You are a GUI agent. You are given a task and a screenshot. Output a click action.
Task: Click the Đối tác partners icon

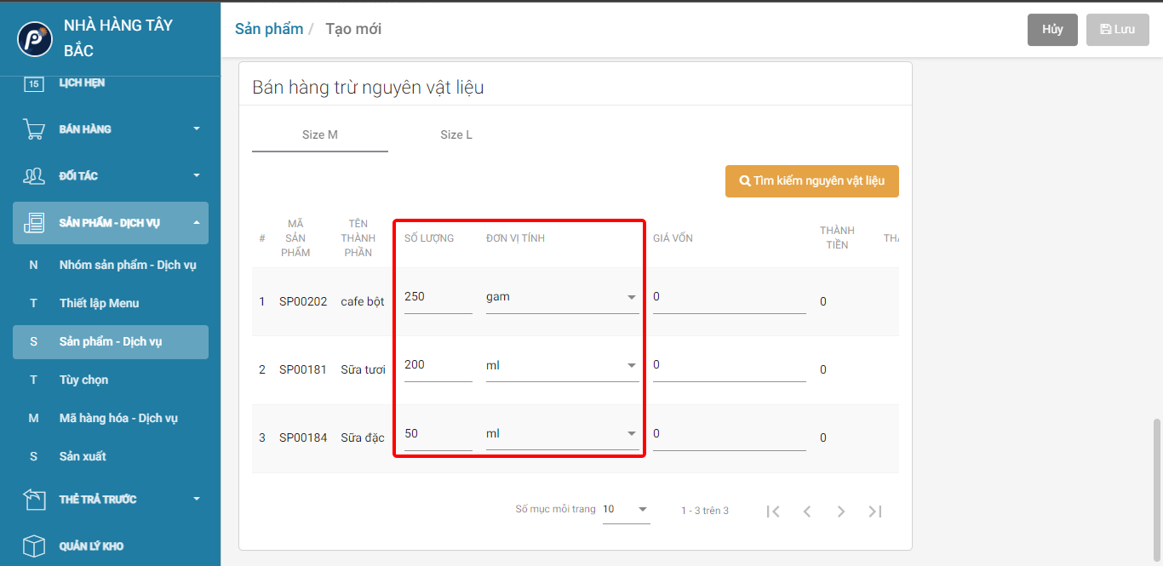pyautogui.click(x=34, y=176)
